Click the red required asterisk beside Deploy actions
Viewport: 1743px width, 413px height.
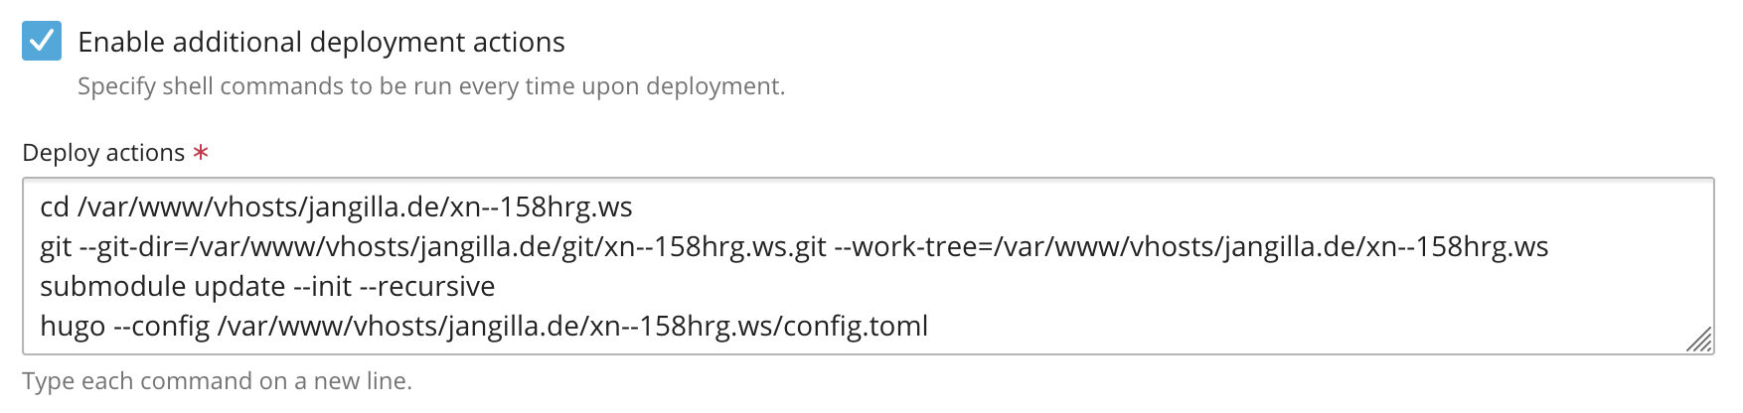pyautogui.click(x=201, y=152)
